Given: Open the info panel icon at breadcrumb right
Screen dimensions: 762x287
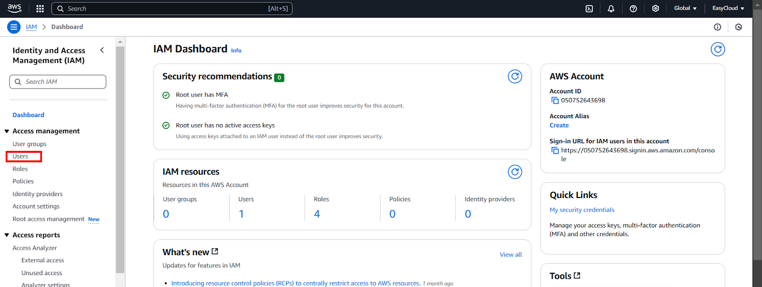Looking at the screenshot, I should click(x=717, y=27).
